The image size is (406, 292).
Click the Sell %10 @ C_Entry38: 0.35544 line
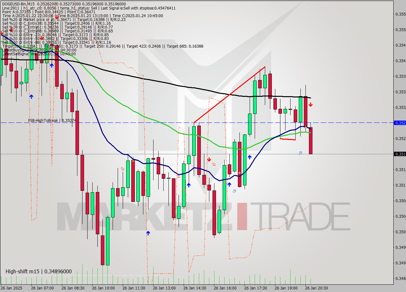coord(56,23)
